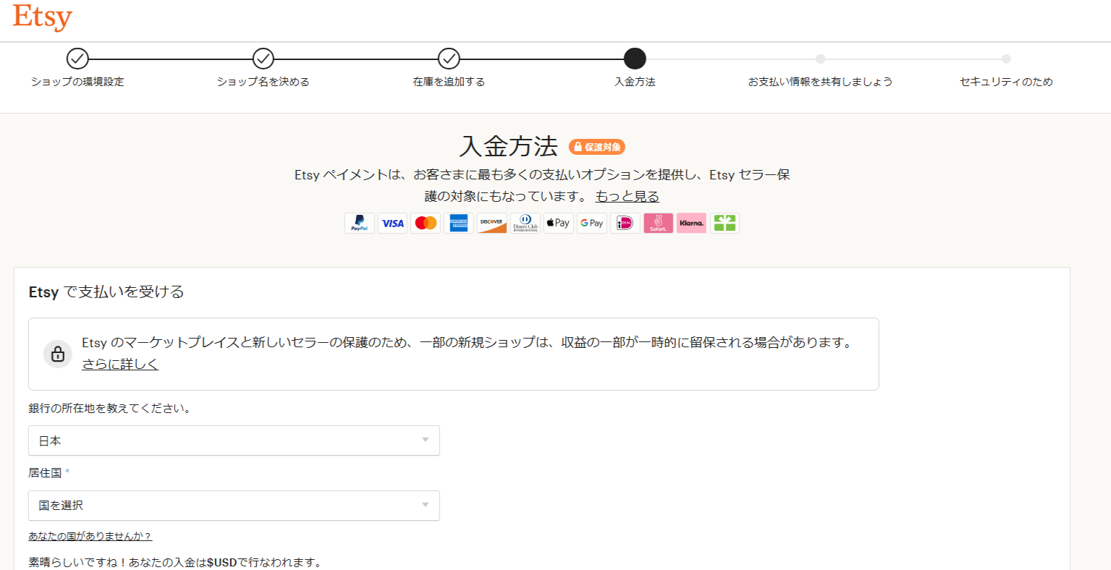The width and height of the screenshot is (1111, 570).
Task: Open あなたの国がありませんか？ link
Action: (x=90, y=536)
